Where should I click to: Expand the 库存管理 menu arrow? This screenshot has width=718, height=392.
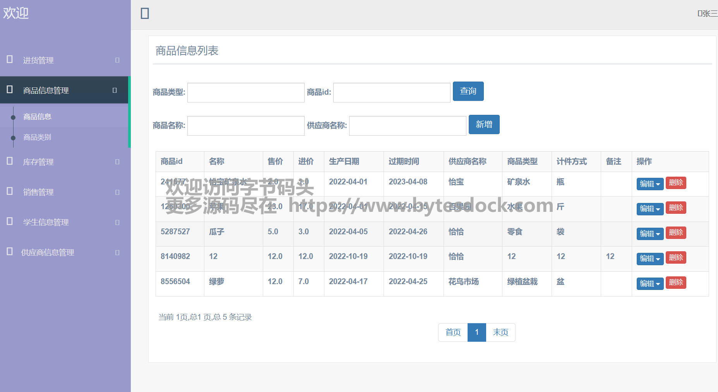point(117,162)
